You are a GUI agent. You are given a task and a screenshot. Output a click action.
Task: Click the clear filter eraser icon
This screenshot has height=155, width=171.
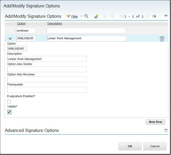click(x=96, y=16)
